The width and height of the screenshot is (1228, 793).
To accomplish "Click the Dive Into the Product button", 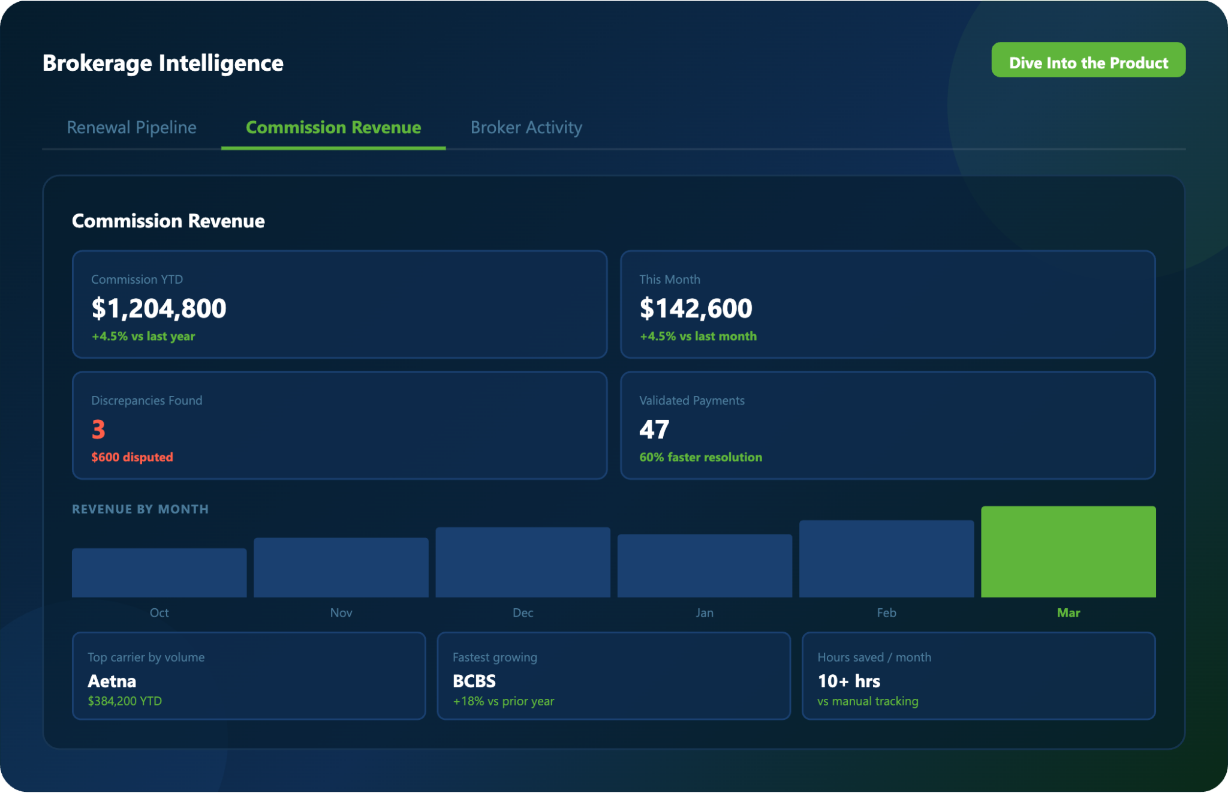I will pyautogui.click(x=1088, y=60).
